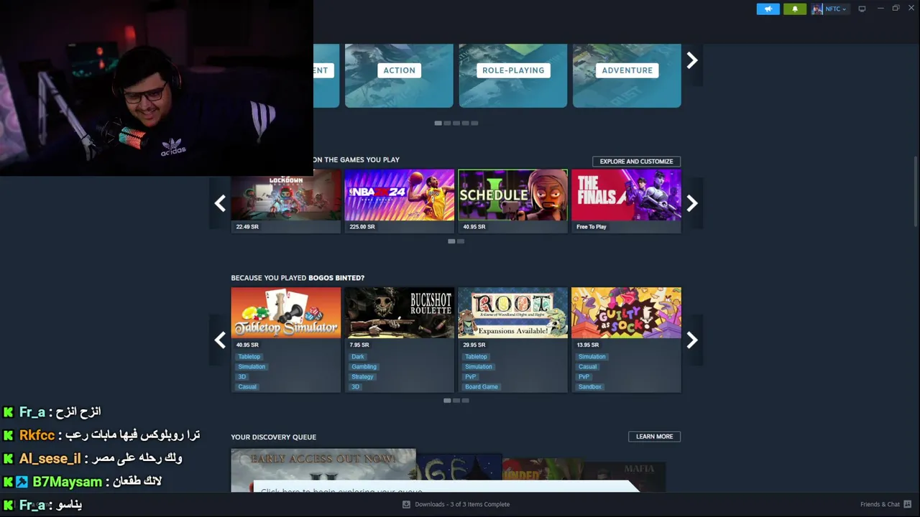
Task: Open the Adventure category card
Action: [x=627, y=75]
